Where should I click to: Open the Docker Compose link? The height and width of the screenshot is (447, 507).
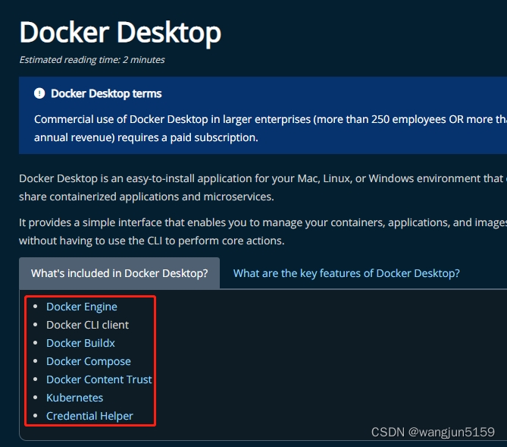tap(88, 361)
